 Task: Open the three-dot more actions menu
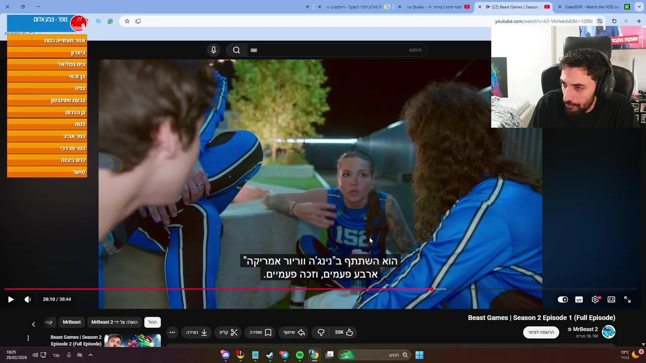tap(172, 332)
